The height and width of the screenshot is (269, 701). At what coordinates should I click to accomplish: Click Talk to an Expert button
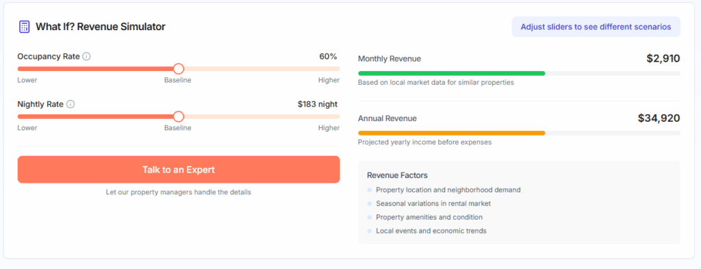179,169
